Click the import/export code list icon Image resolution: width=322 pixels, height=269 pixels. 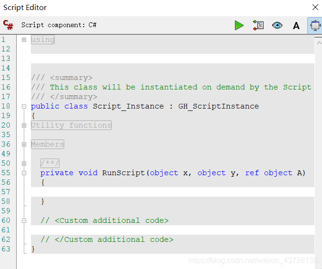pyautogui.click(x=258, y=25)
